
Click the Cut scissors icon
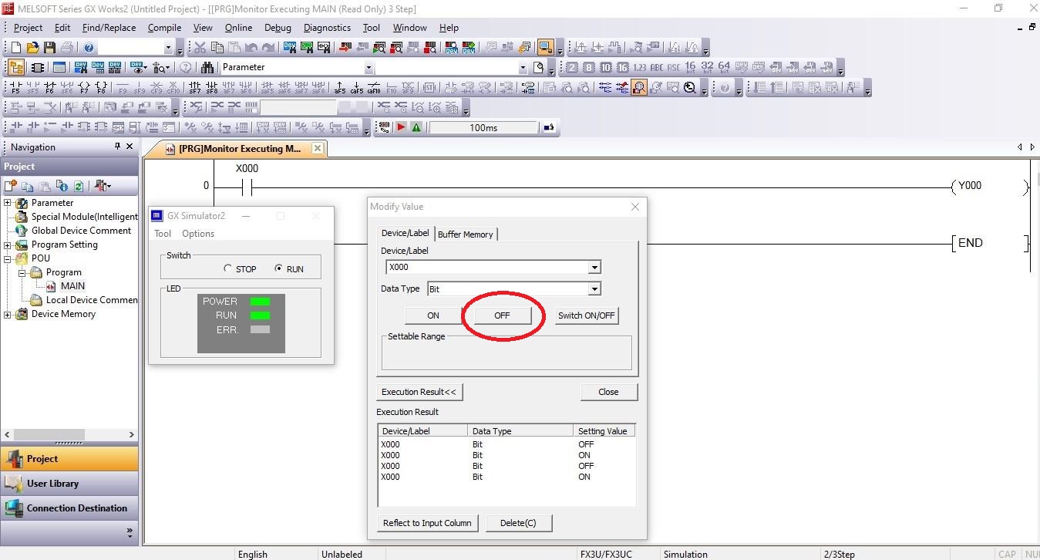[200, 48]
